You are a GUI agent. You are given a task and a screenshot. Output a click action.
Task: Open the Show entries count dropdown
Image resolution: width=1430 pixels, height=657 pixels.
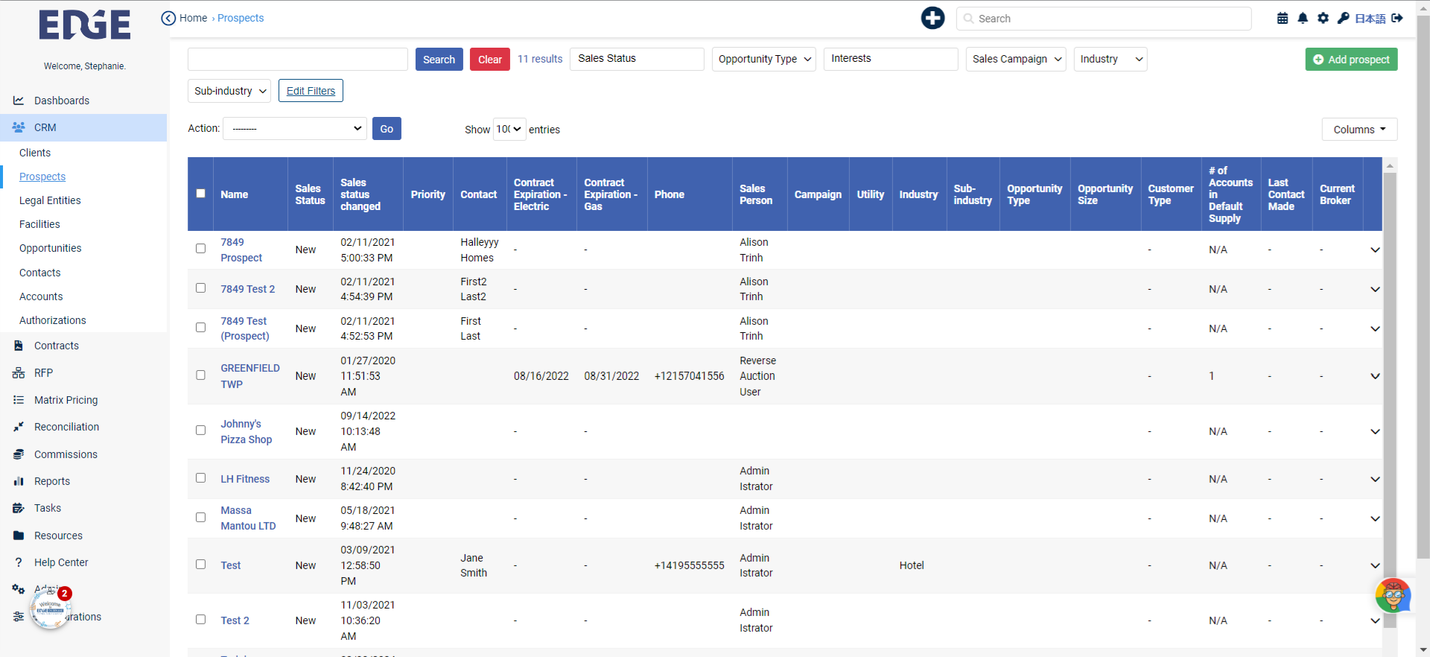[509, 129]
